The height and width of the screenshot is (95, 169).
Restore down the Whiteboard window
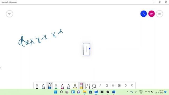pos(160,2)
